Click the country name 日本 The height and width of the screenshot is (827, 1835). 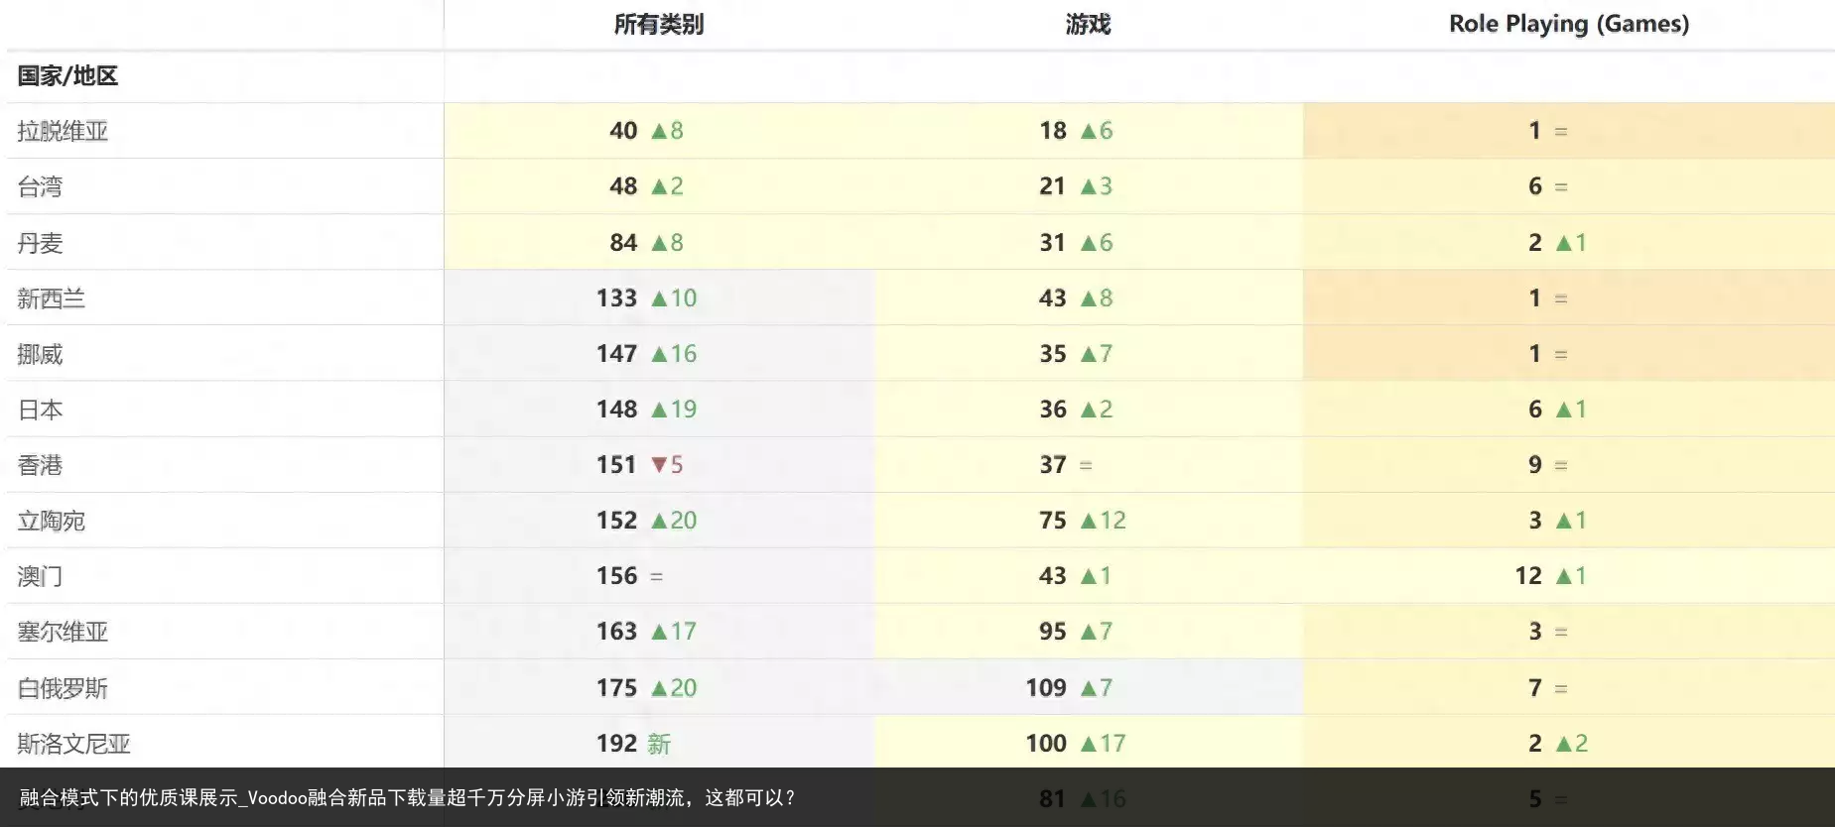(40, 410)
